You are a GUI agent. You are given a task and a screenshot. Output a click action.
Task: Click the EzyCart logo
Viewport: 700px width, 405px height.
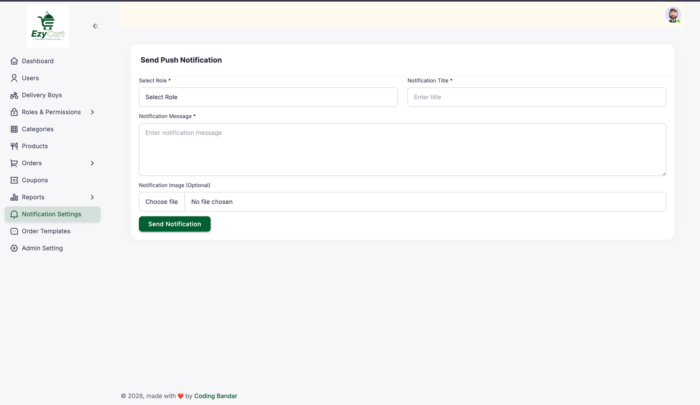(48, 26)
